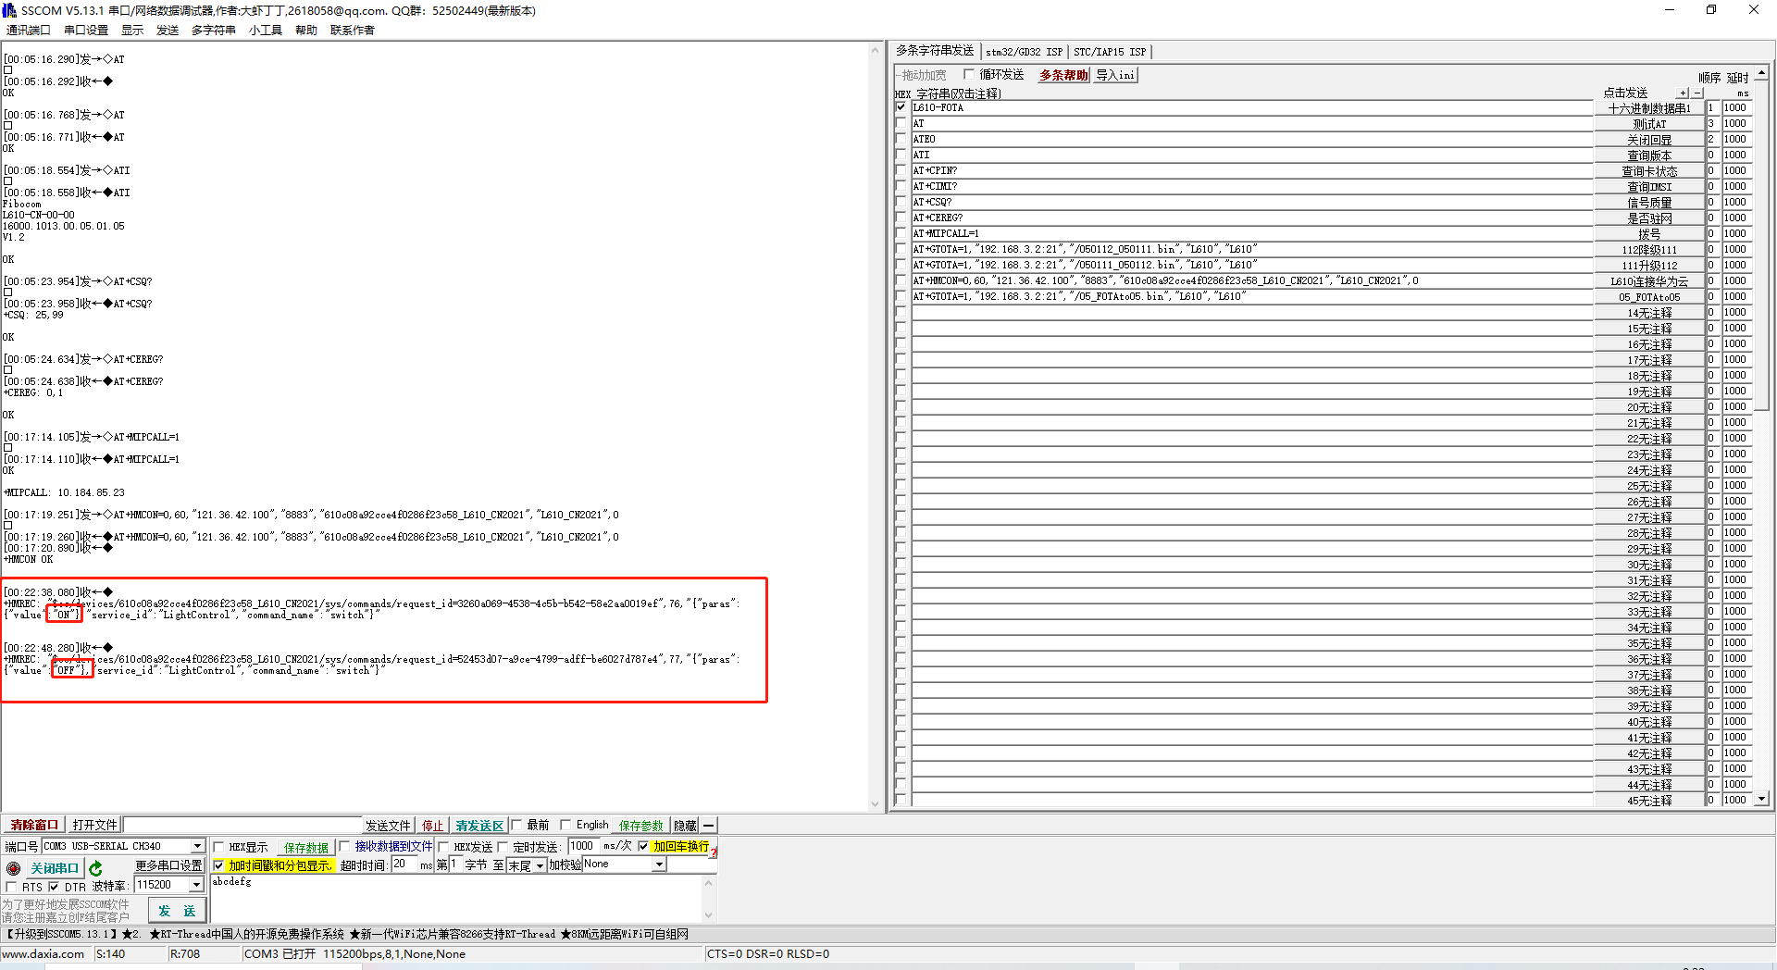This screenshot has height=970, width=1777.
Task: Switch to the STC/IAP15 ISP tab
Action: click(1109, 52)
